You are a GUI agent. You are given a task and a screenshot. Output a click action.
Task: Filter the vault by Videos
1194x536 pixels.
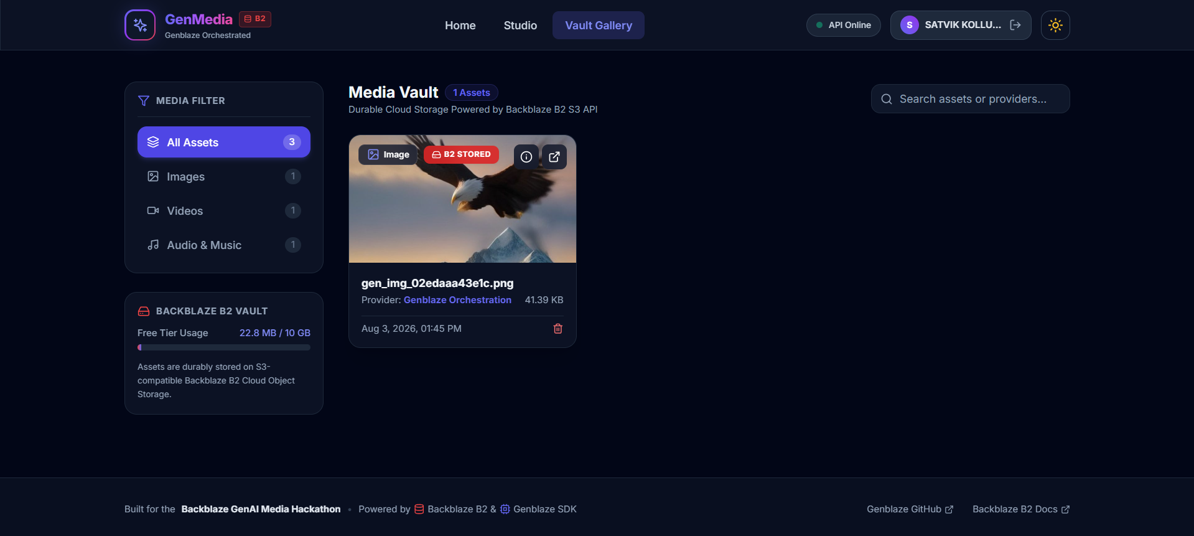[x=224, y=210]
